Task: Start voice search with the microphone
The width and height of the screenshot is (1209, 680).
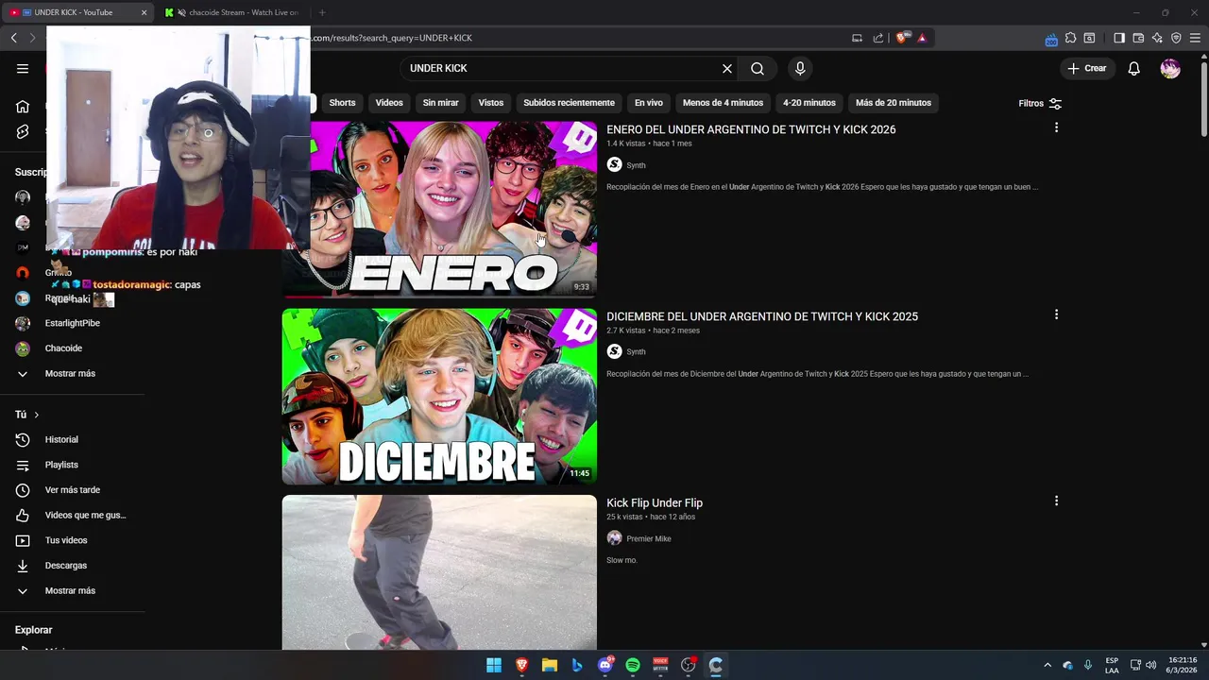Action: tap(800, 68)
